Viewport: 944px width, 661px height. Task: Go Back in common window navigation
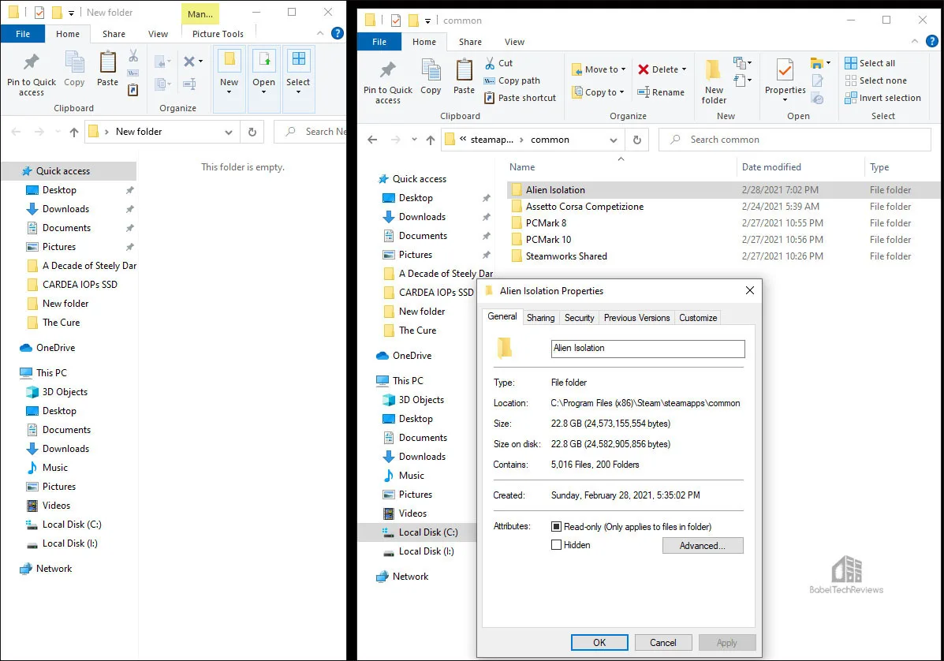[373, 140]
